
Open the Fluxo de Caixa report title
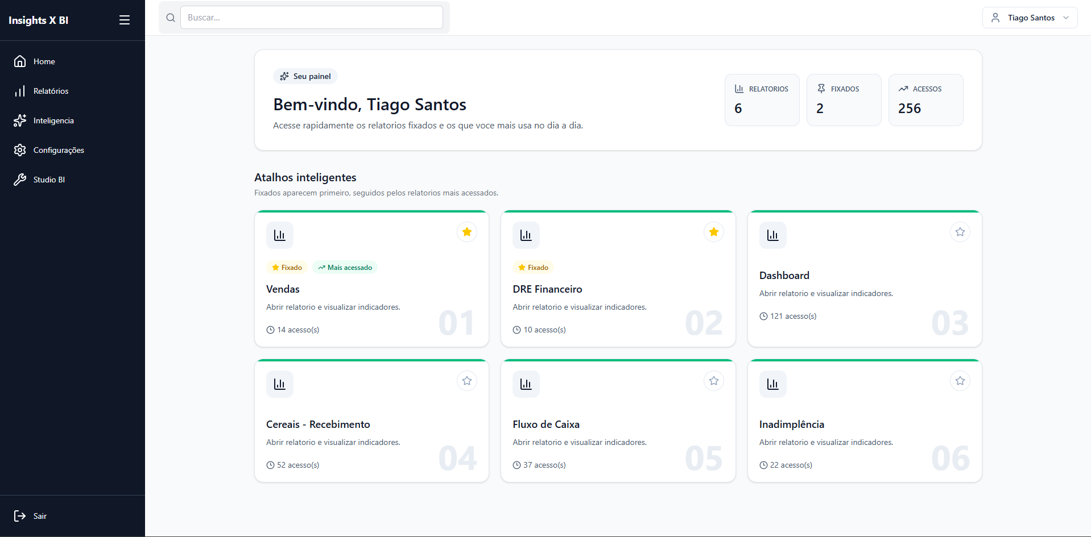point(546,424)
